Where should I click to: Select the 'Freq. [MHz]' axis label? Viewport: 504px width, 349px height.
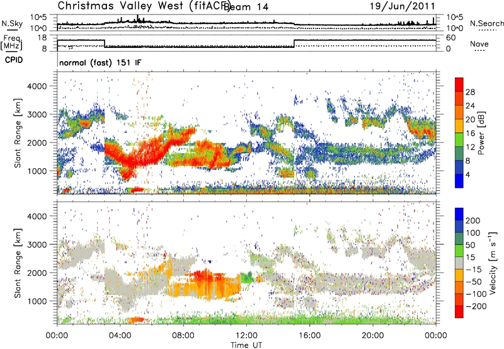click(x=11, y=42)
